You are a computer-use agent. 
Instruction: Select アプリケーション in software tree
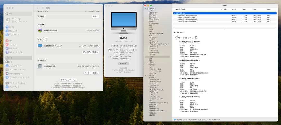[x=155, y=82]
